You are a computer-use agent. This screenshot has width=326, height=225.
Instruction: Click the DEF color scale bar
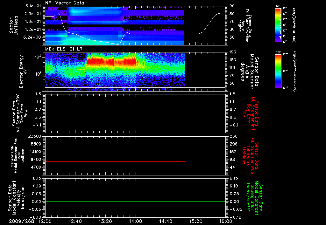[278, 71]
